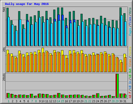Click day label '26' on the x-axis
Image resolution: width=133 pixels, height=104 pixels.
[x=105, y=101]
